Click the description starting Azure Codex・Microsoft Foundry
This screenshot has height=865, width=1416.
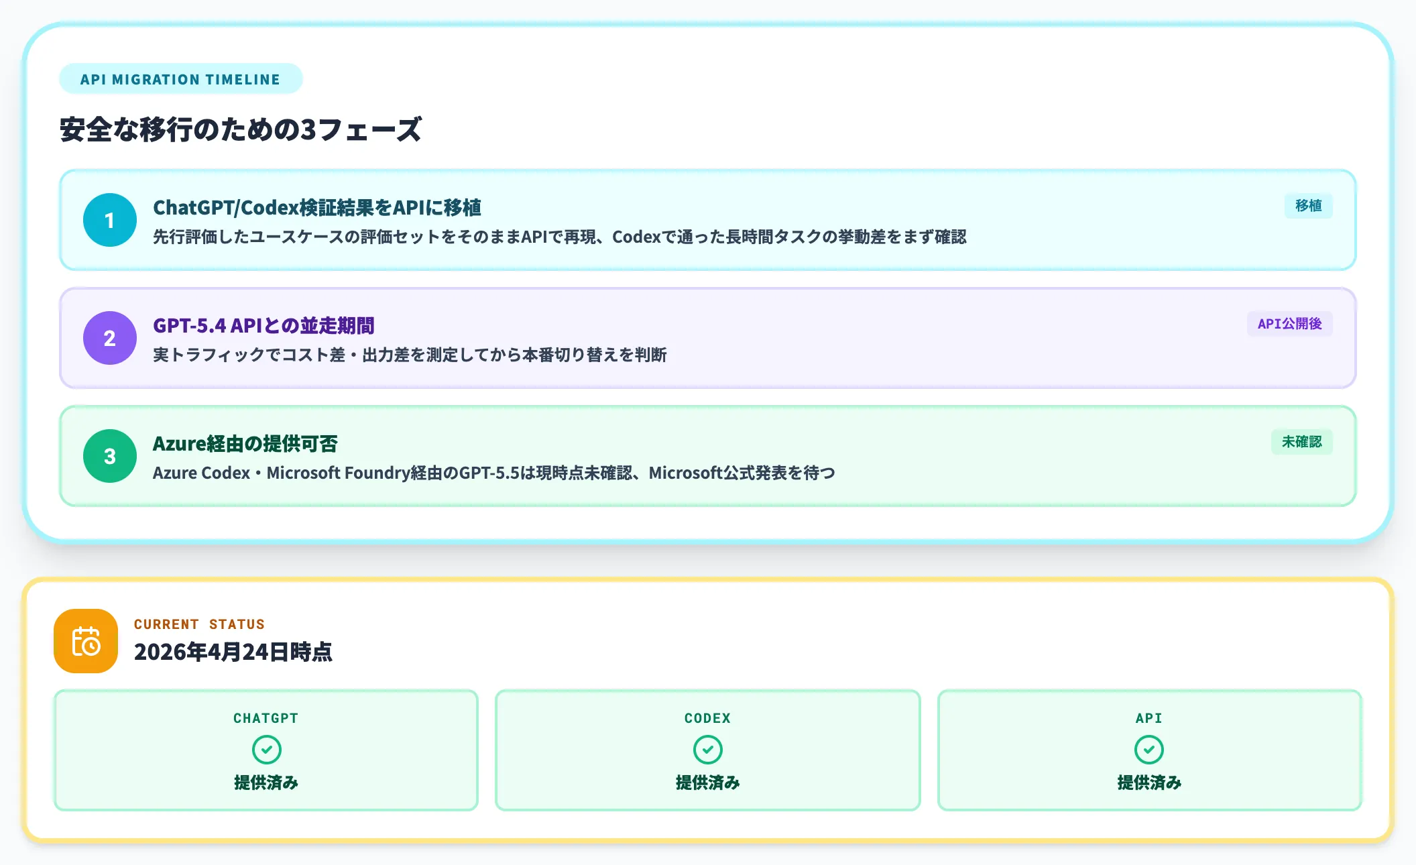[x=494, y=473]
